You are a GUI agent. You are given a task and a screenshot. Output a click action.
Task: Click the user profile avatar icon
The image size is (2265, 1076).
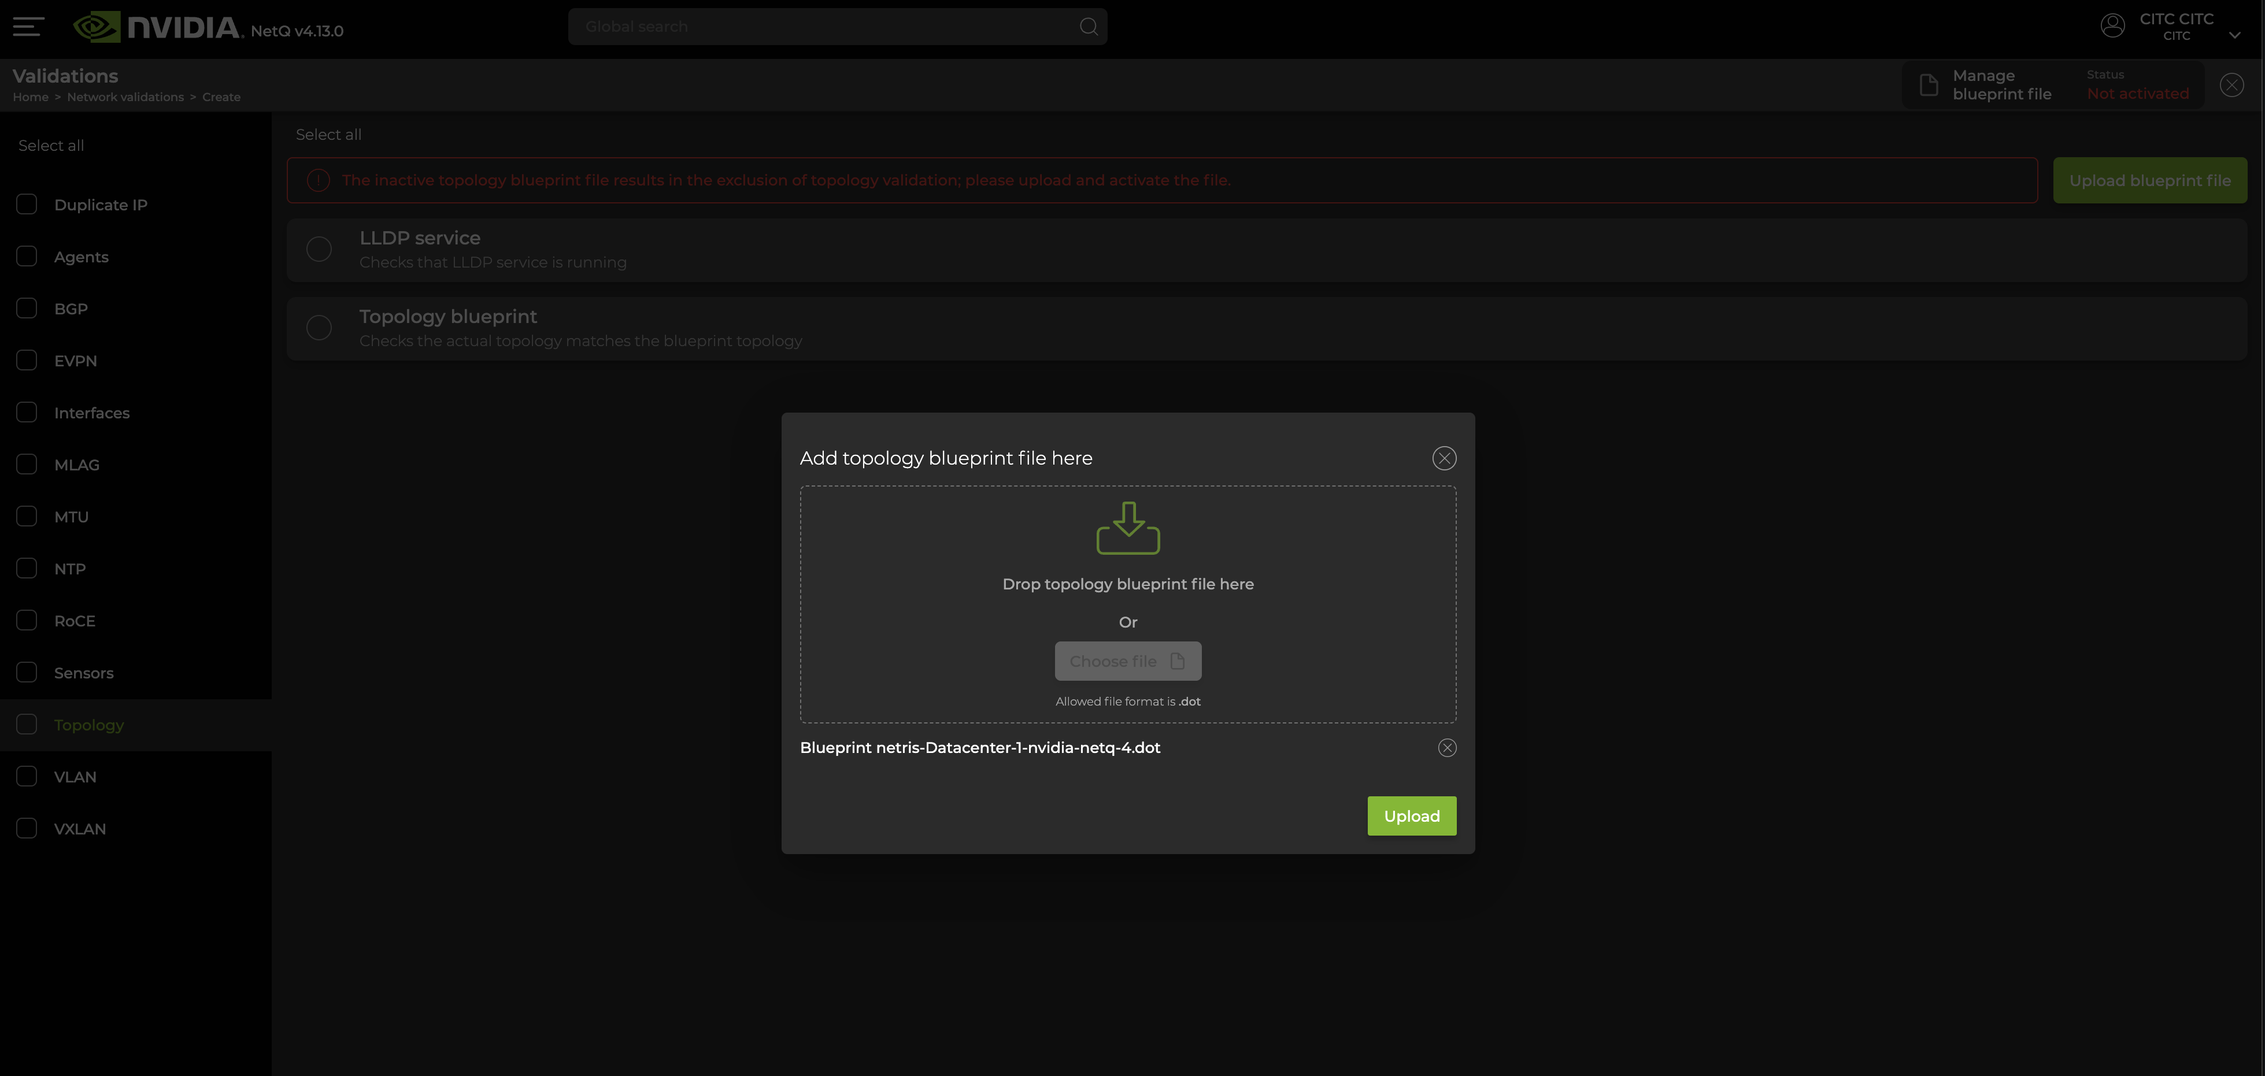pyautogui.click(x=2112, y=25)
